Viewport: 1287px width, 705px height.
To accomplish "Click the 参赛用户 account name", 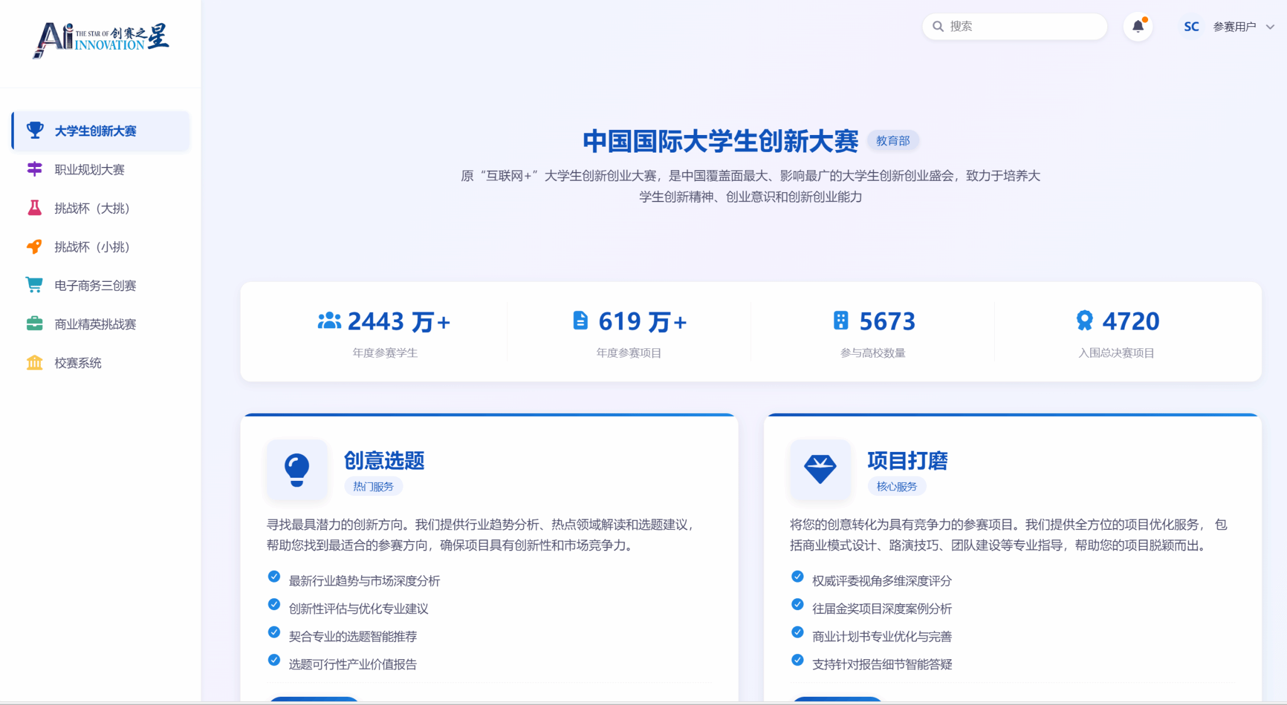I will 1234,27.
